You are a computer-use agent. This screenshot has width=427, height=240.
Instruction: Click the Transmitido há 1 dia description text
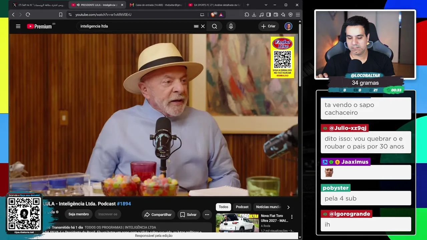(x=67, y=227)
